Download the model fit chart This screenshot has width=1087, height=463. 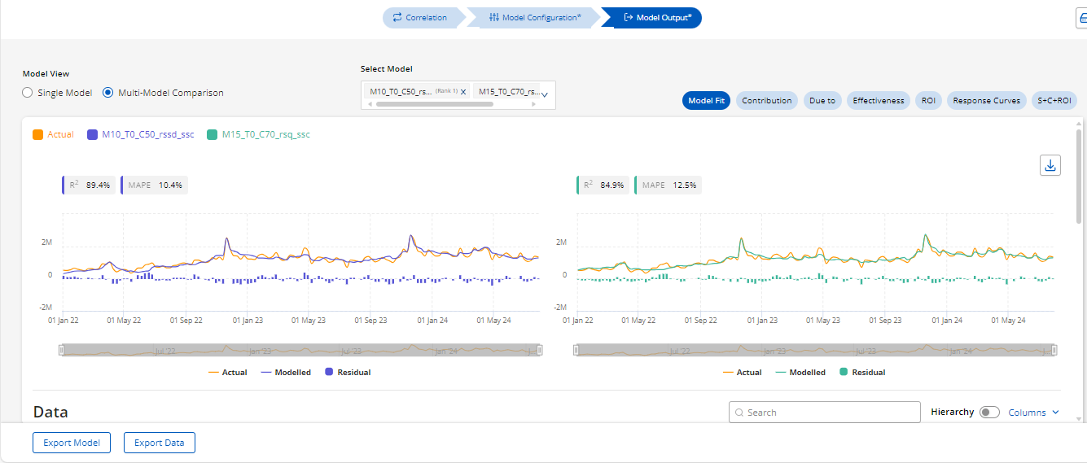[1050, 165]
